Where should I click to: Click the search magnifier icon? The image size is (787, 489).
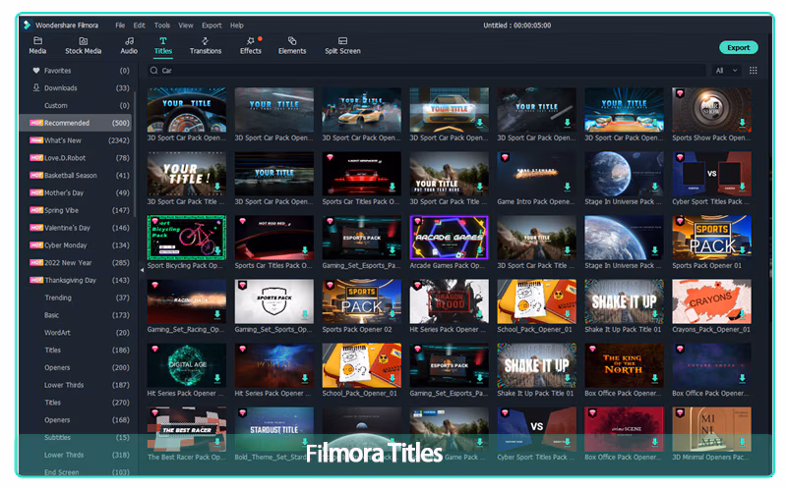point(154,71)
